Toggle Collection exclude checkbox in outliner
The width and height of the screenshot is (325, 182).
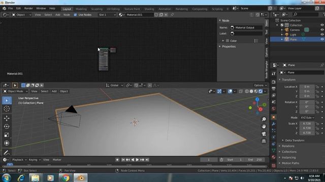[x=282, y=25]
